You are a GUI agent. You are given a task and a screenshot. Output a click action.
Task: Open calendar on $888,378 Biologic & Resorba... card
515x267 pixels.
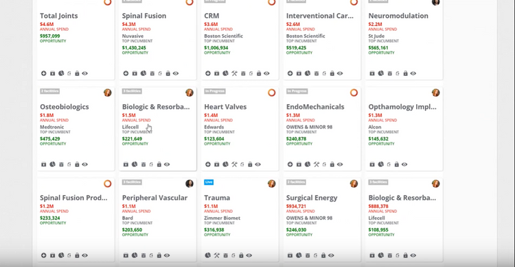click(390, 255)
